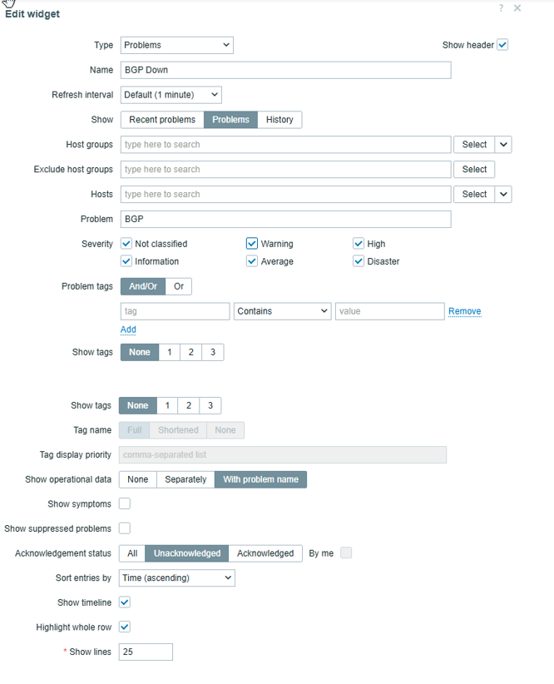The height and width of the screenshot is (684, 554).
Task: Open the tag operator Contains dropdown
Action: click(x=282, y=311)
